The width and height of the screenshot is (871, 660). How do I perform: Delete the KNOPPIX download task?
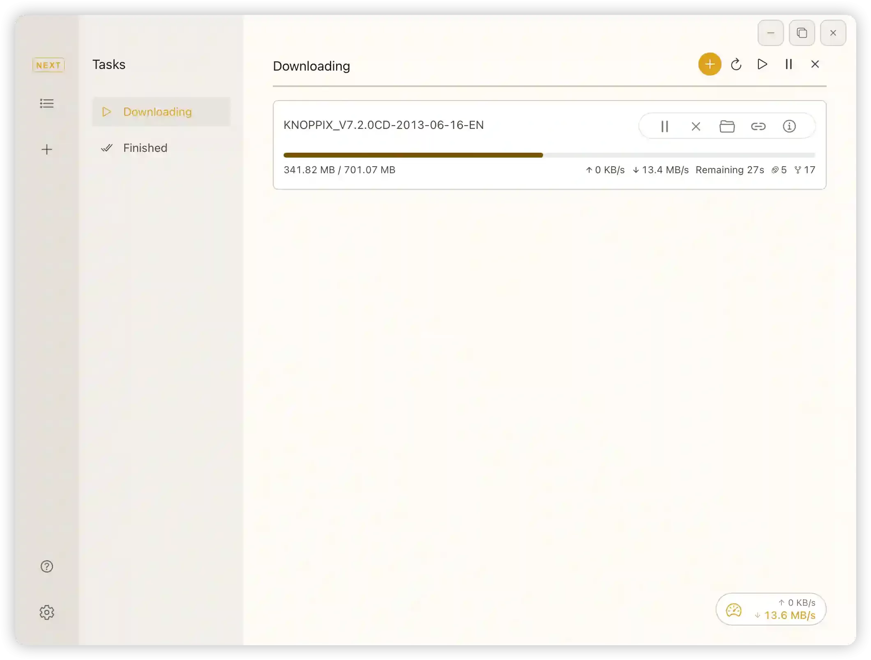click(696, 126)
